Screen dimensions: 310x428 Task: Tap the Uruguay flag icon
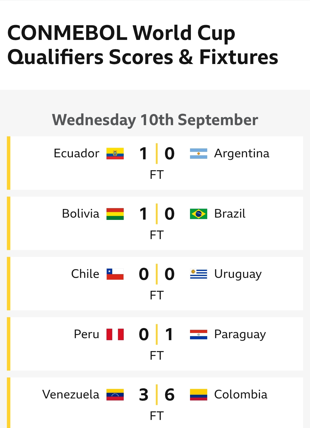coord(198,274)
